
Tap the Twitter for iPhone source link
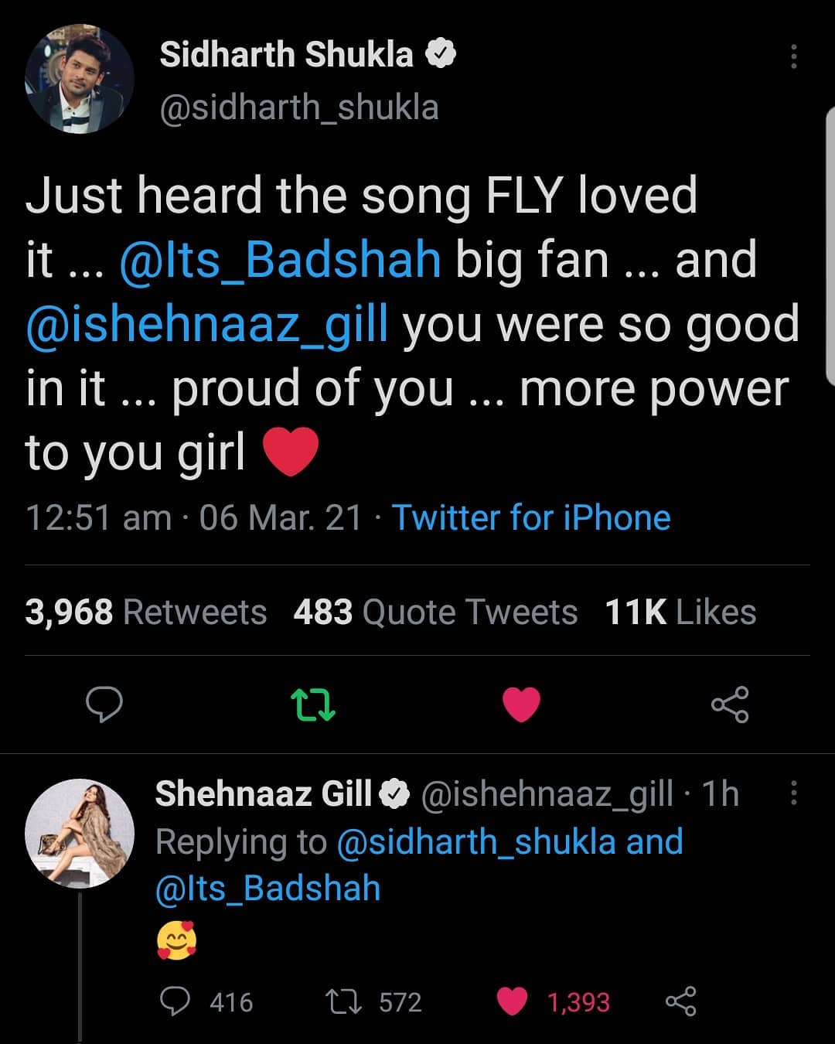(531, 517)
